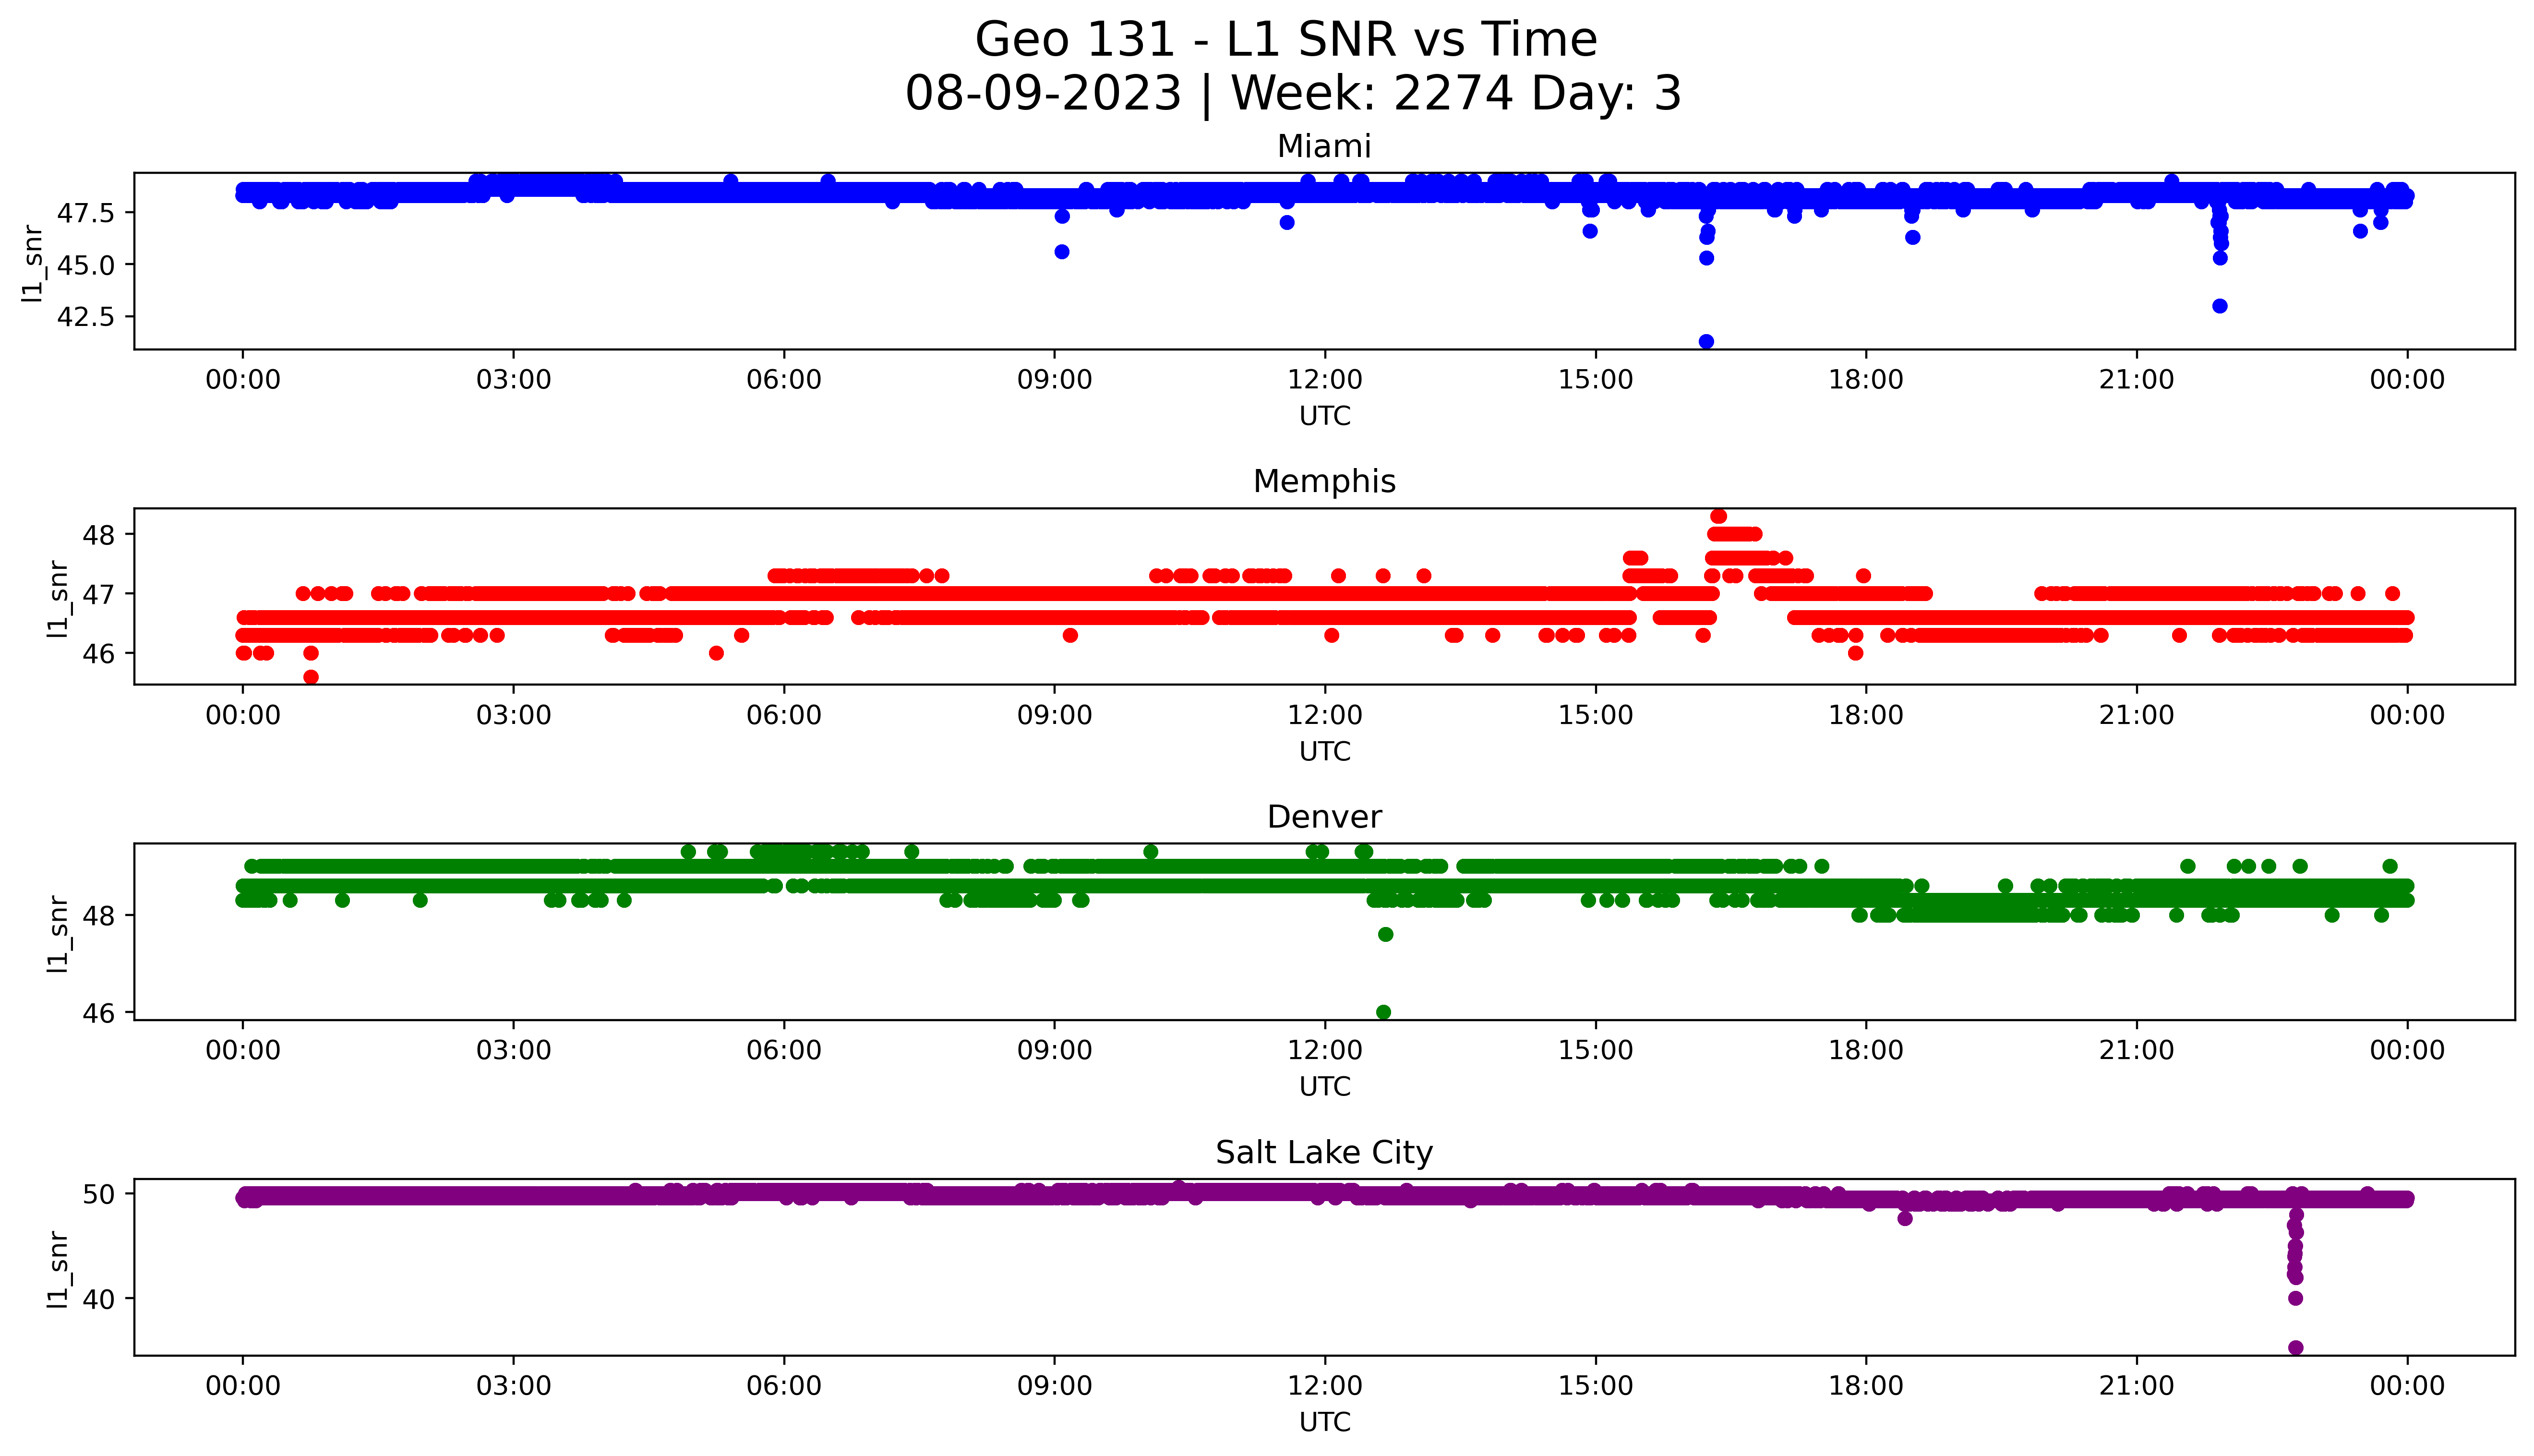The width and height of the screenshot is (2534, 1456).
Task: Click the 06:00 tick label on Miami axis
Action: 785,380
